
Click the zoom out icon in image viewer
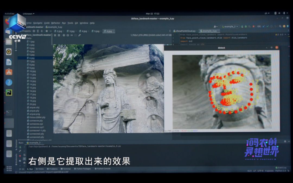point(68,35)
